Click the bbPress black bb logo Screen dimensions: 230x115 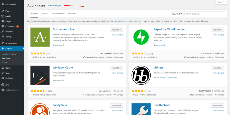141,75
